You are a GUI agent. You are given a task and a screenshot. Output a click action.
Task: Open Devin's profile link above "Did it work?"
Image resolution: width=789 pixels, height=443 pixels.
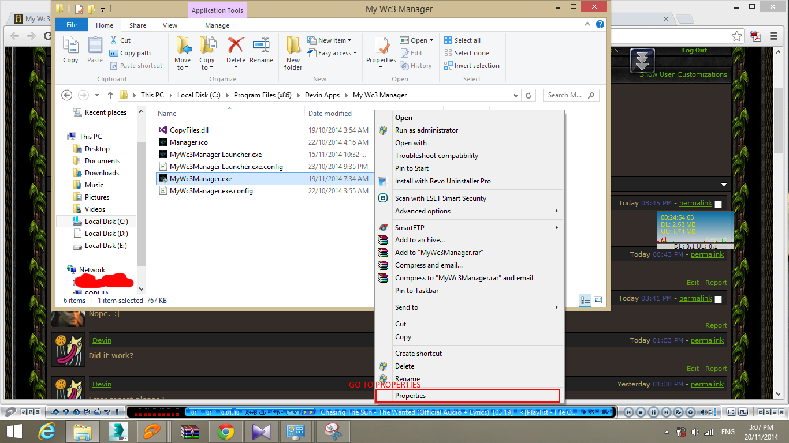[x=102, y=340]
